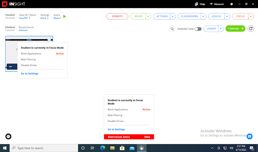
Task: Click 0 Raised hands link
Action: pyautogui.click(x=23, y=30)
